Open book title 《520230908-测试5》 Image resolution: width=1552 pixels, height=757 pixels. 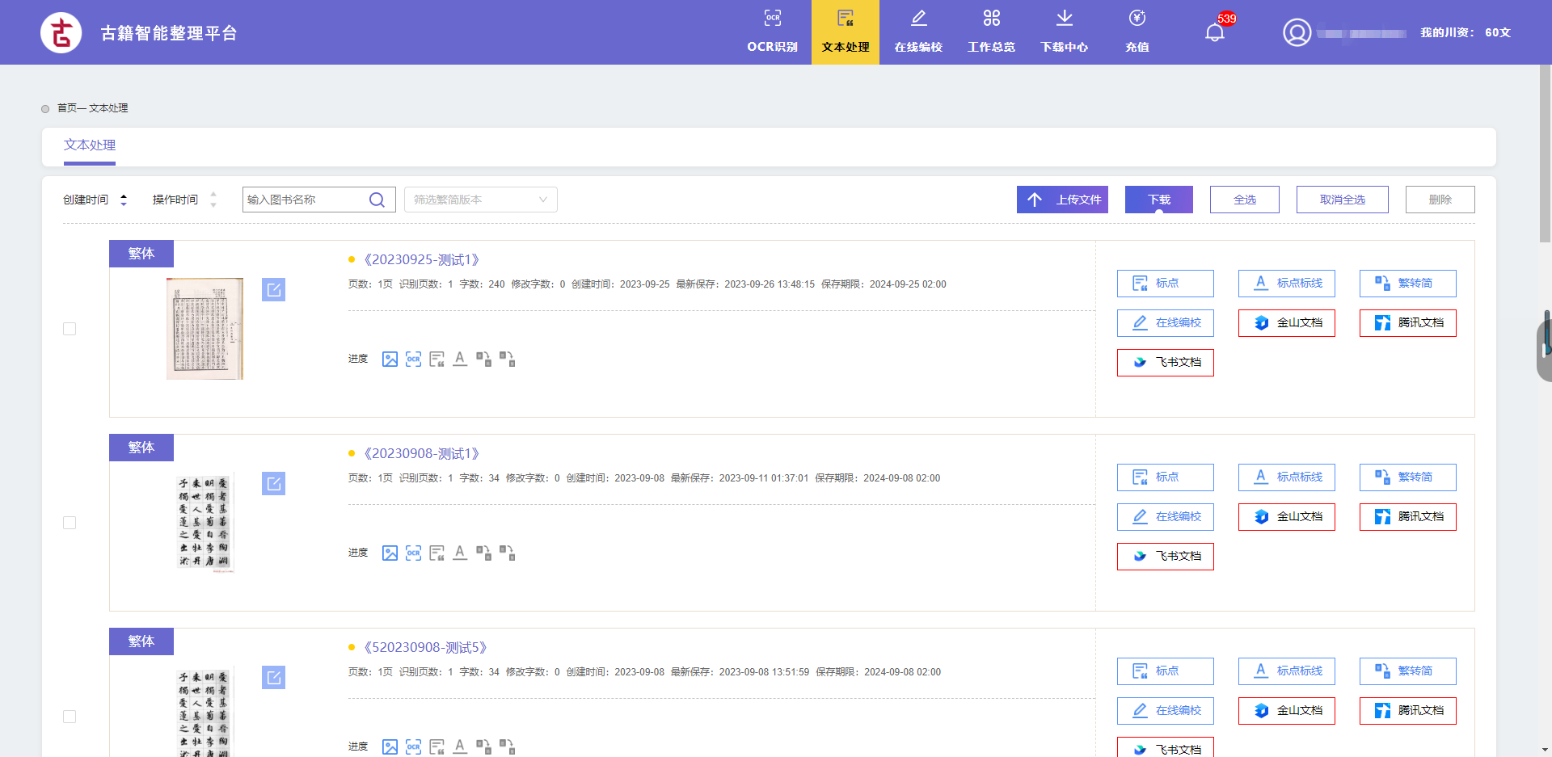click(425, 647)
